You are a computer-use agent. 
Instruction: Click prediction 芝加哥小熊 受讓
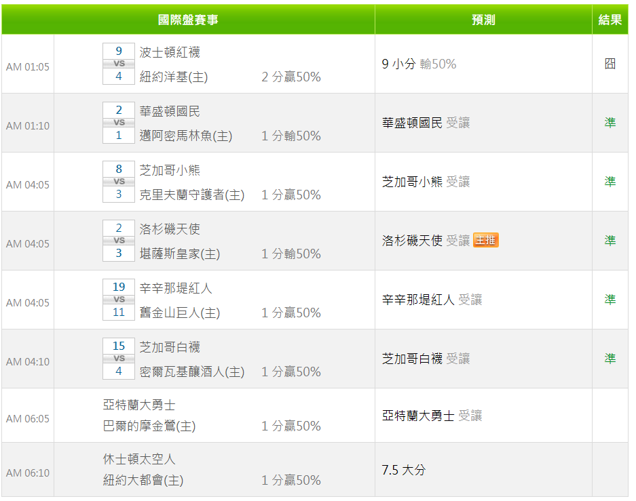[426, 182]
